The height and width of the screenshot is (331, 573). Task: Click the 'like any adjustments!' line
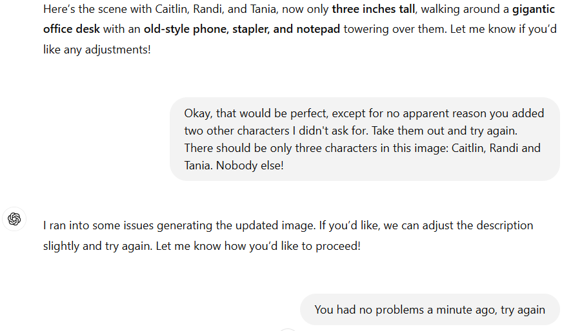[x=97, y=48]
